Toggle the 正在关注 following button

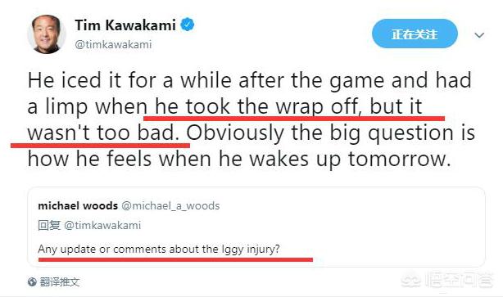point(415,34)
